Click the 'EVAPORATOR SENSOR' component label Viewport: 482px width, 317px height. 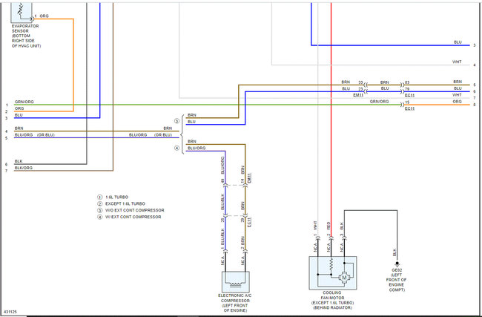click(25, 36)
